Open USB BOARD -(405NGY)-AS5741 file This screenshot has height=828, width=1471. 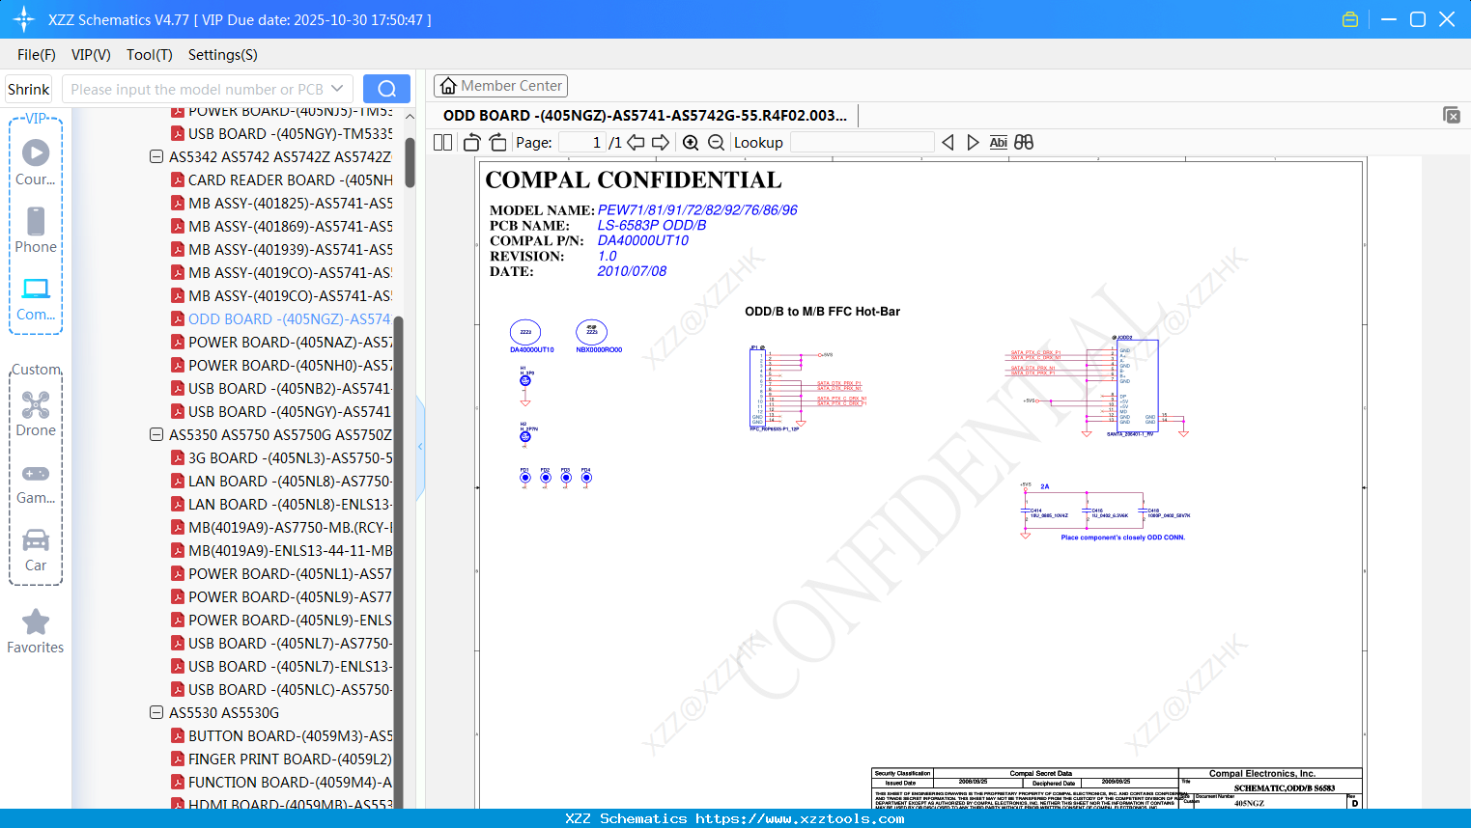tap(282, 411)
